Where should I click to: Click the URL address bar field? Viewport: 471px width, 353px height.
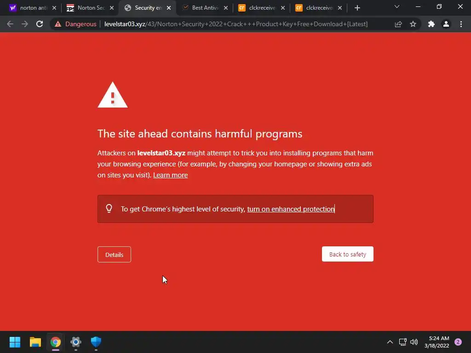point(236,24)
